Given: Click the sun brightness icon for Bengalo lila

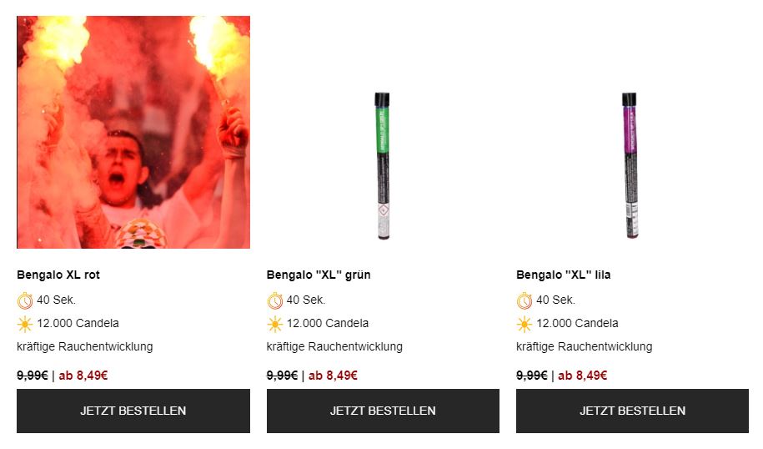Looking at the screenshot, I should click(524, 324).
